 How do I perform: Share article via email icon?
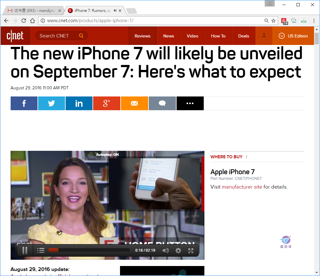134,103
